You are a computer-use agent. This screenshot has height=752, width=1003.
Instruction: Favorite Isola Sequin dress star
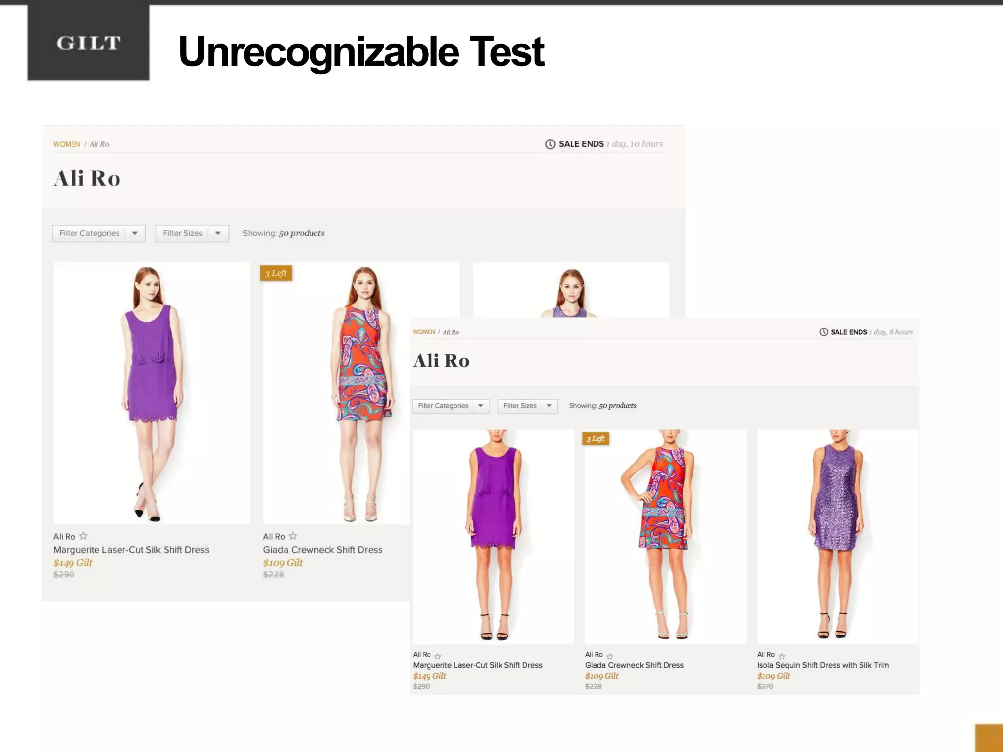pos(782,656)
